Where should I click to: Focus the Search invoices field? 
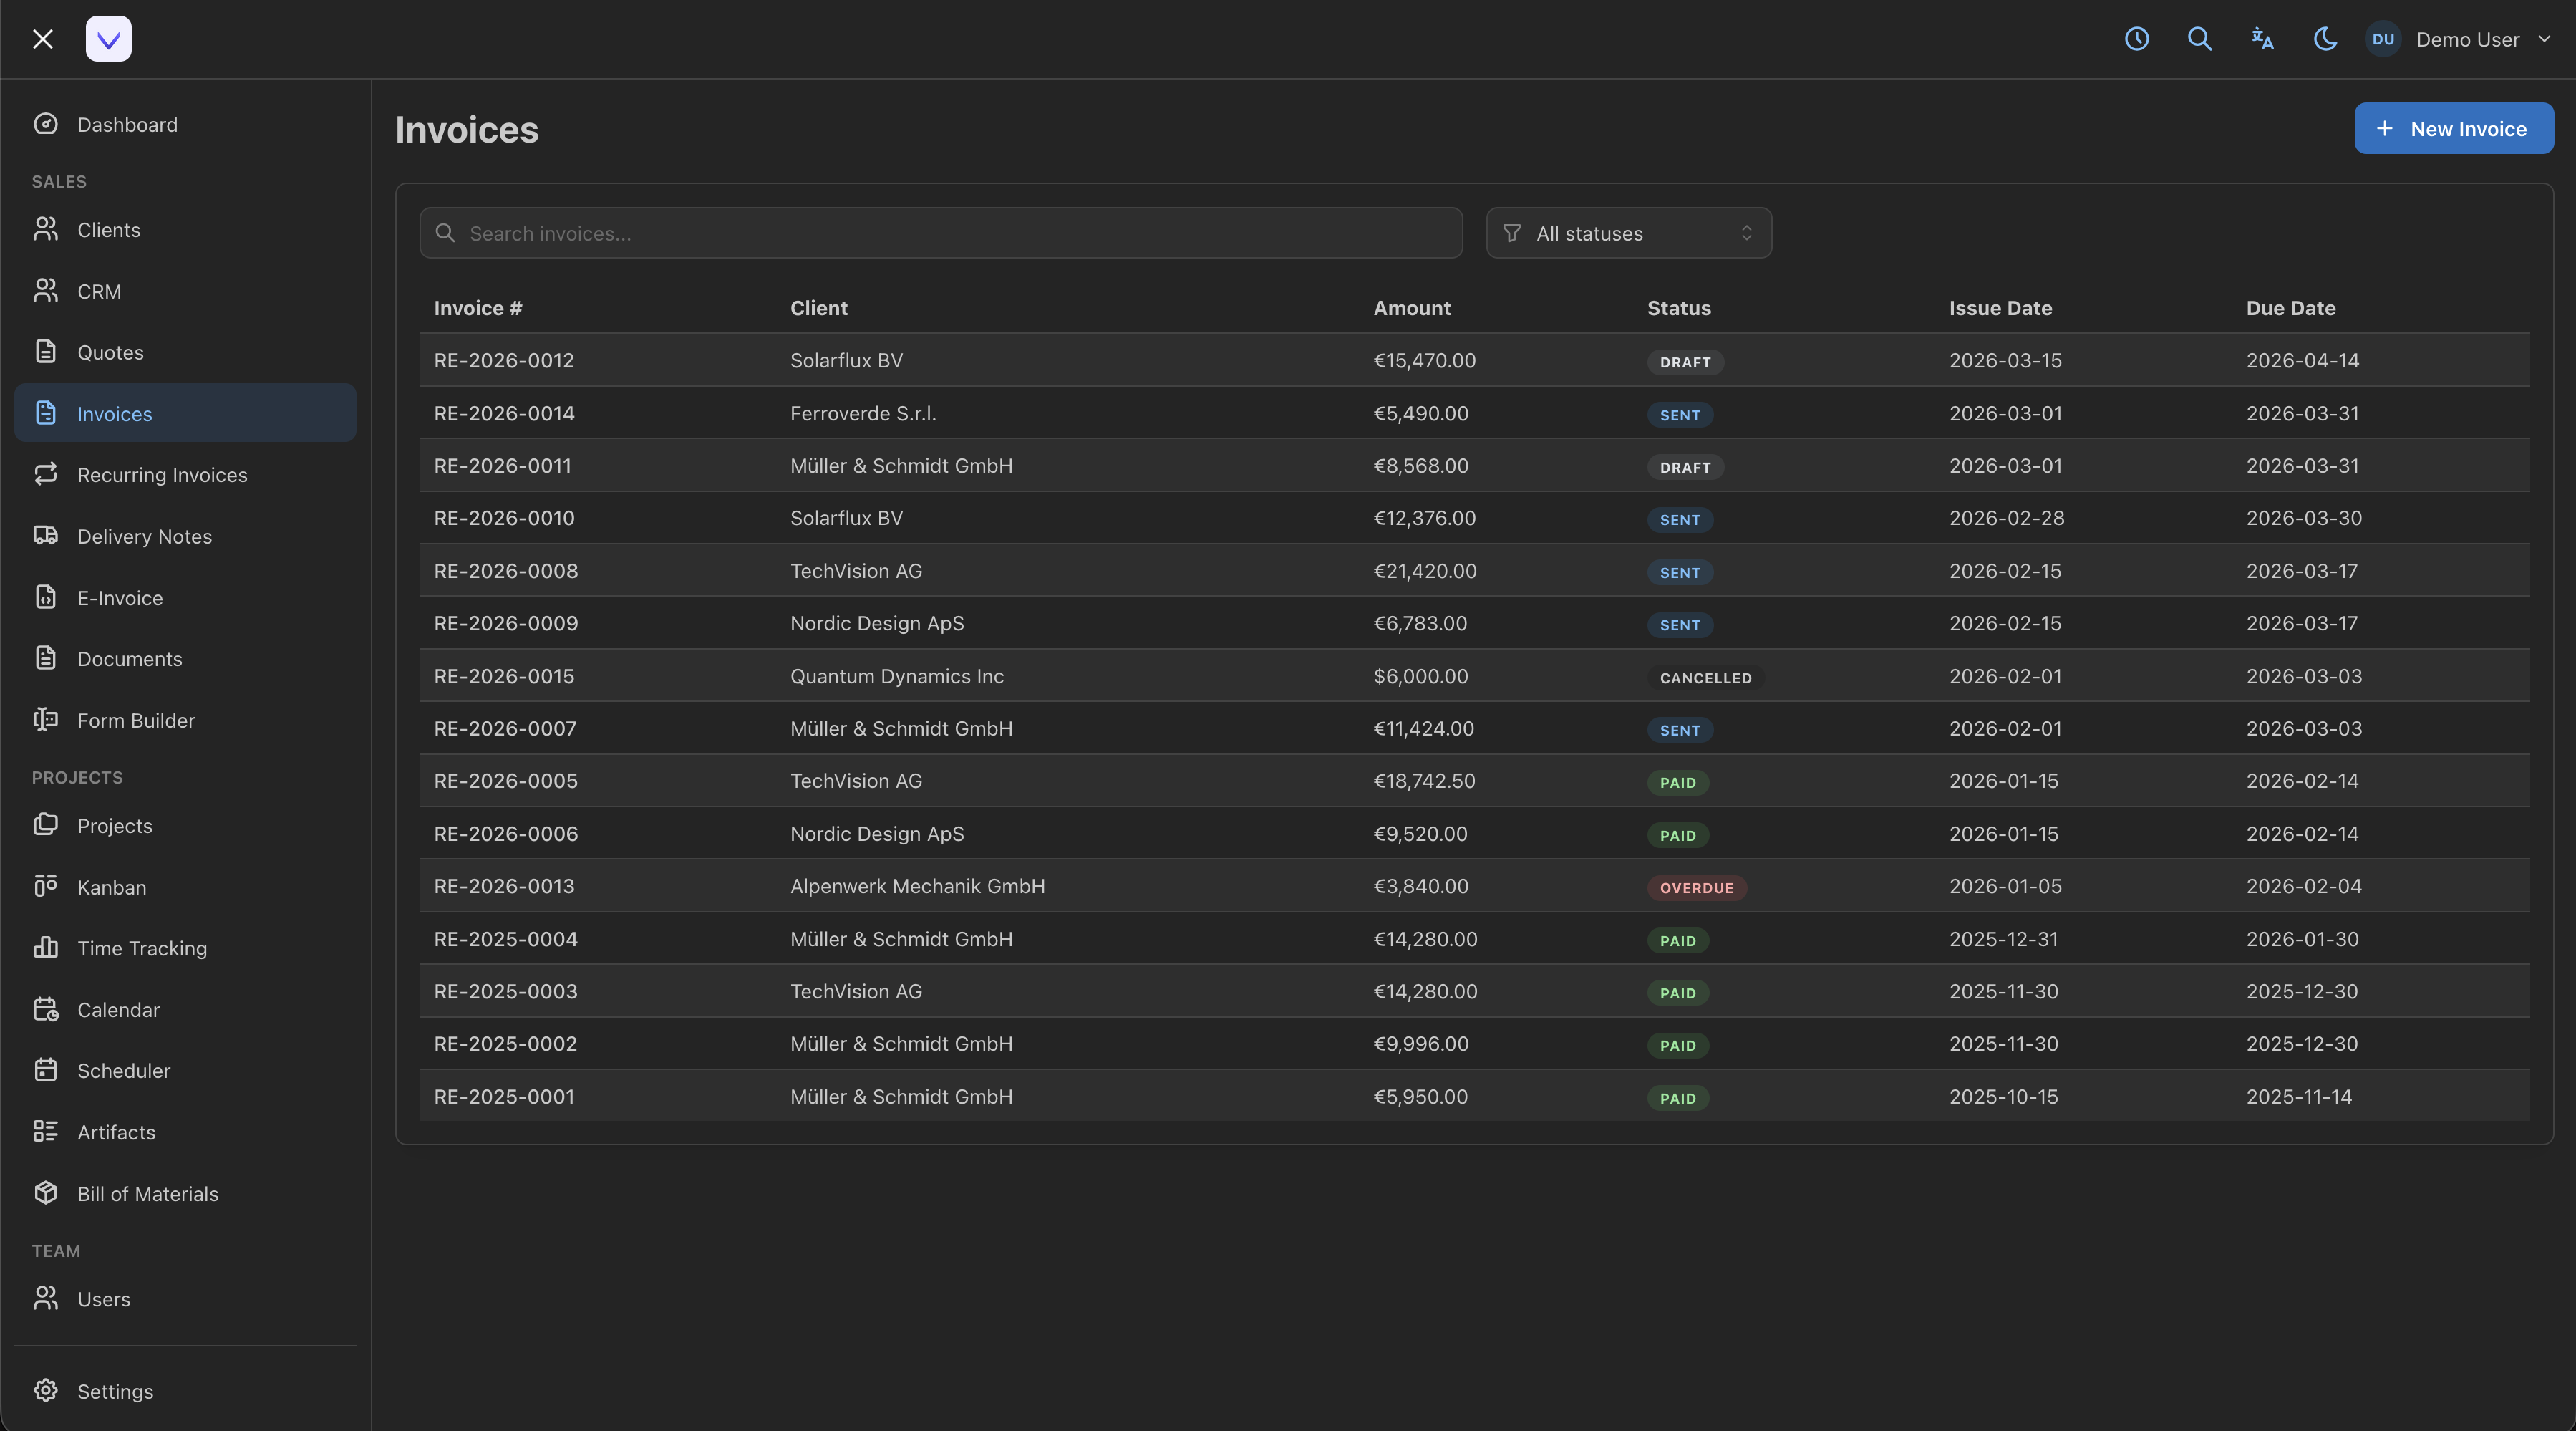point(940,233)
